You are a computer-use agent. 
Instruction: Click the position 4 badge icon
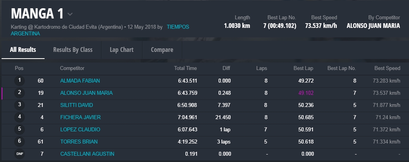(19, 117)
